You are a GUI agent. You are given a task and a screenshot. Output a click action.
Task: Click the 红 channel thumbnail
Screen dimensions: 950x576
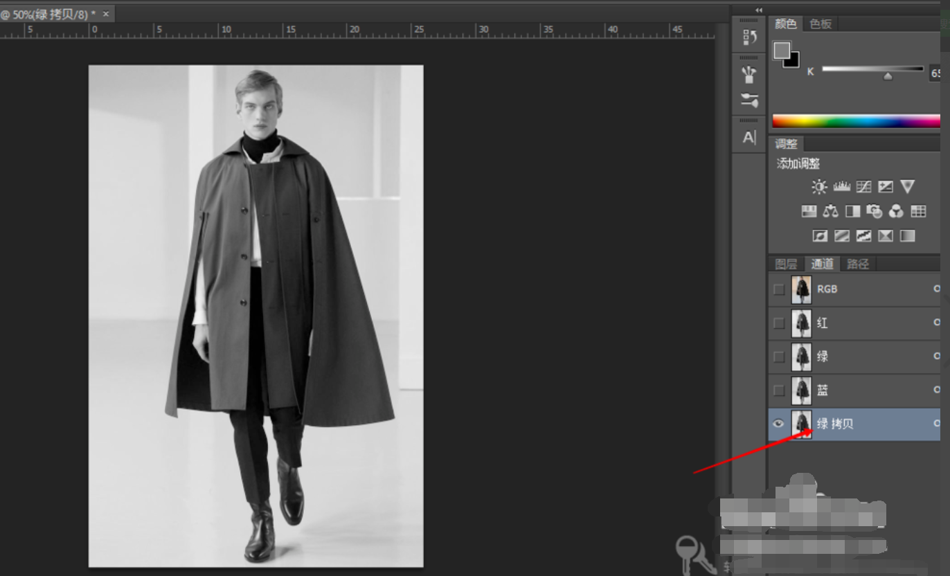point(801,323)
